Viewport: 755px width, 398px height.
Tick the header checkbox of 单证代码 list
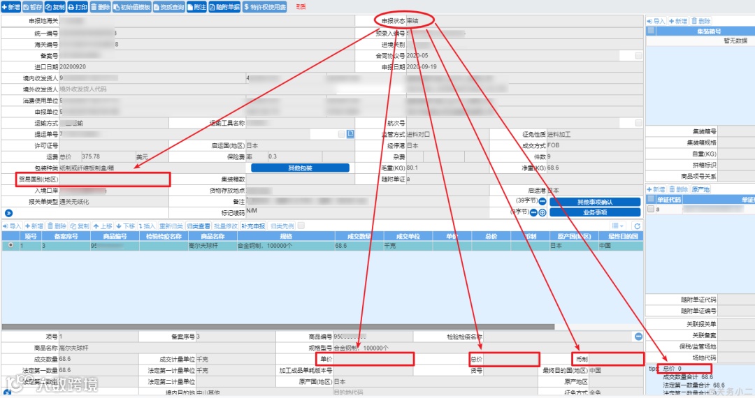[651, 199]
